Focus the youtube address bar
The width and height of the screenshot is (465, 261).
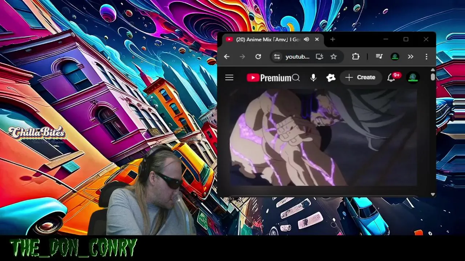(298, 57)
